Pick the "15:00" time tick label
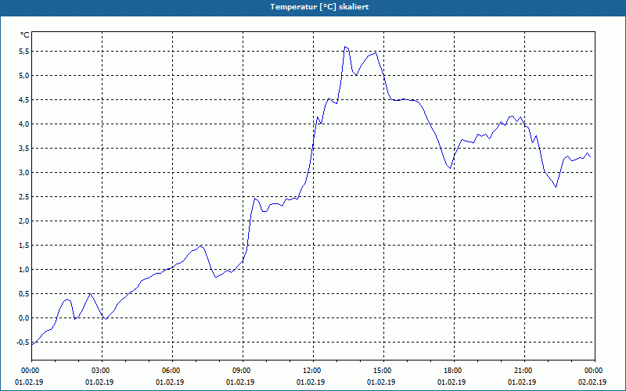The height and width of the screenshot is (391, 626). point(383,371)
